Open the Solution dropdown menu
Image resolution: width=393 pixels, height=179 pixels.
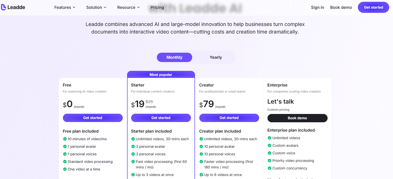[x=96, y=8]
